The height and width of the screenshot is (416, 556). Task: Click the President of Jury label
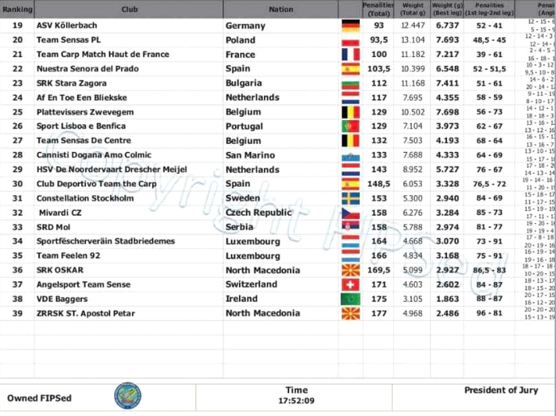point(501,390)
